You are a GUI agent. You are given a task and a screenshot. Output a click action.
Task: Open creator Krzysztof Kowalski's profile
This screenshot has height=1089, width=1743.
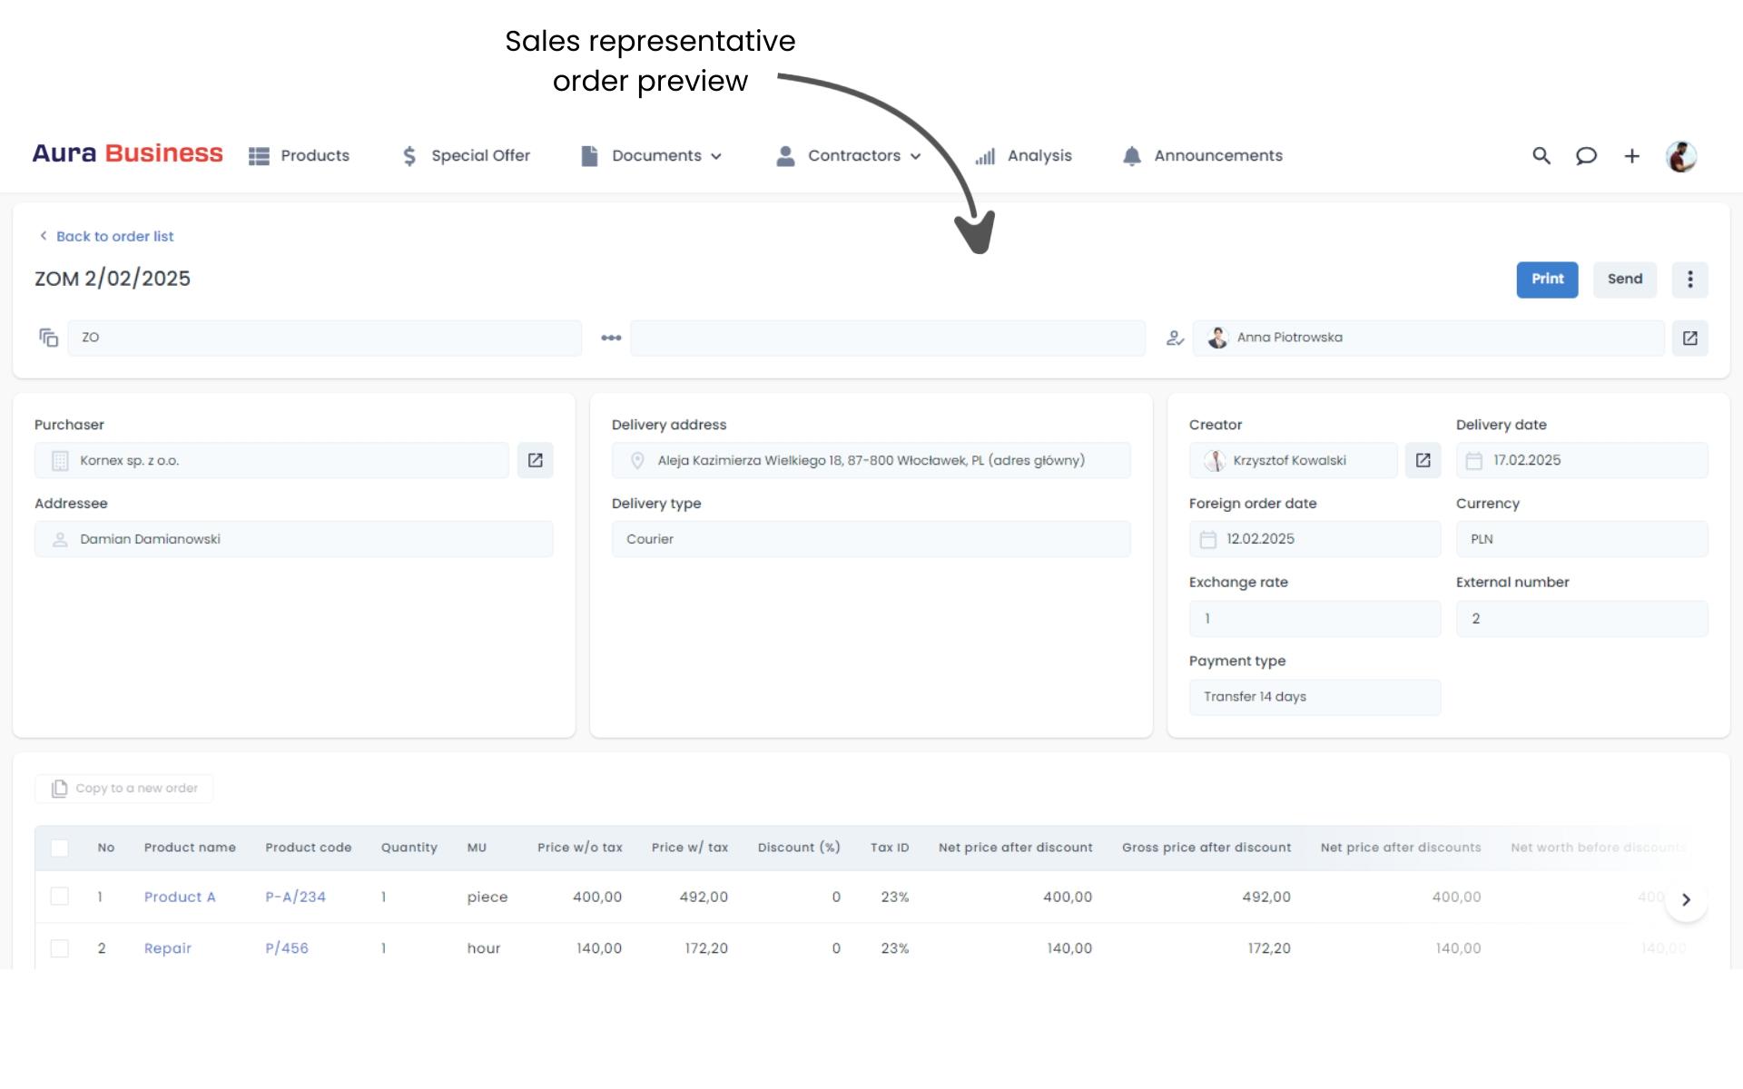(1423, 460)
